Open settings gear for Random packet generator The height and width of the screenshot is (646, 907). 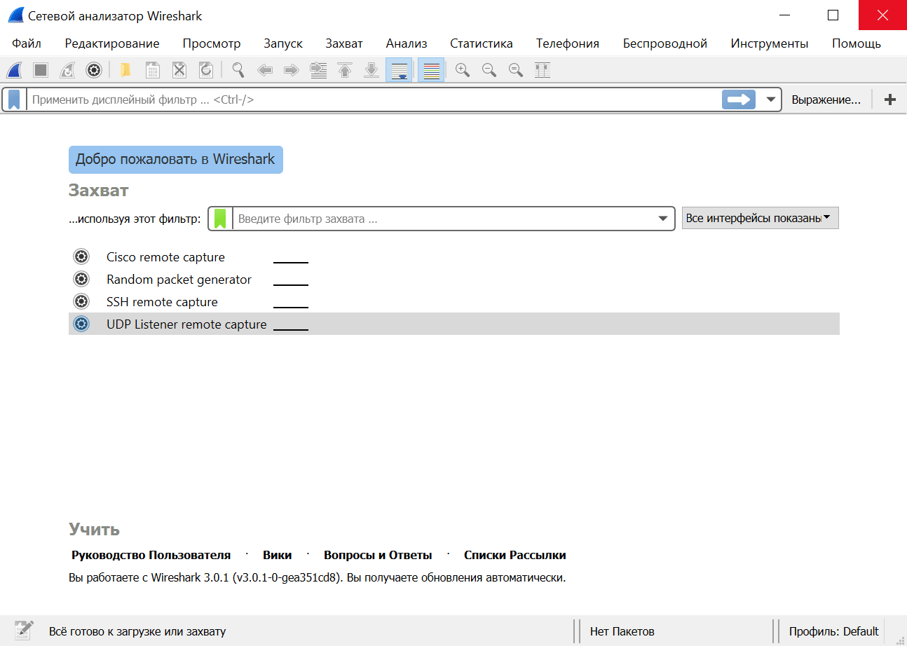click(81, 279)
